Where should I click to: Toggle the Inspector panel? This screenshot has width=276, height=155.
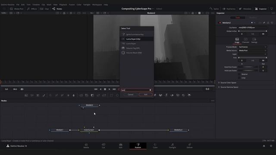pos(261,9)
